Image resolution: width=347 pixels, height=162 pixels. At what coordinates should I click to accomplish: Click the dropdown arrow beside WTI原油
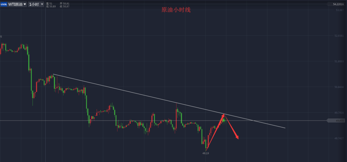[x=25, y=4]
